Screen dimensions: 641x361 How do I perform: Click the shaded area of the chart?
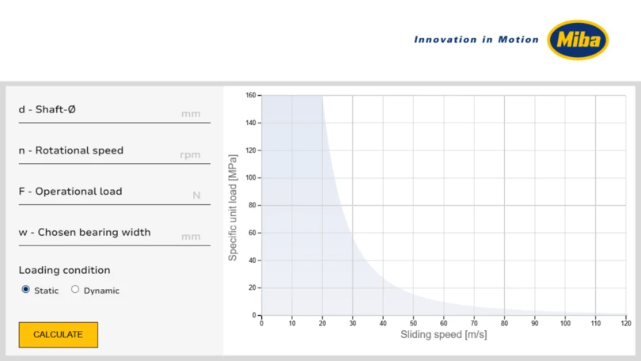[293, 237]
